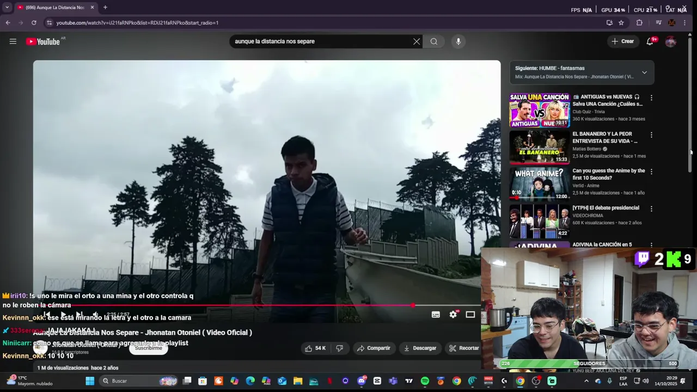Go to the YouTube home logo
The image size is (697, 392).
pyautogui.click(x=43, y=41)
